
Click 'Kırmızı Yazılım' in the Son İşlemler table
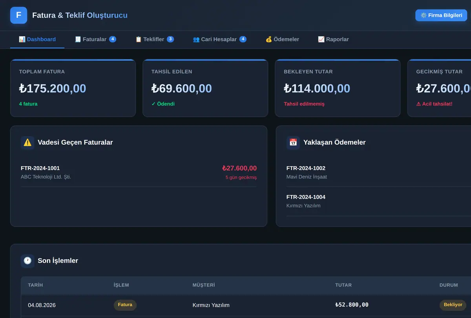[x=211, y=305]
